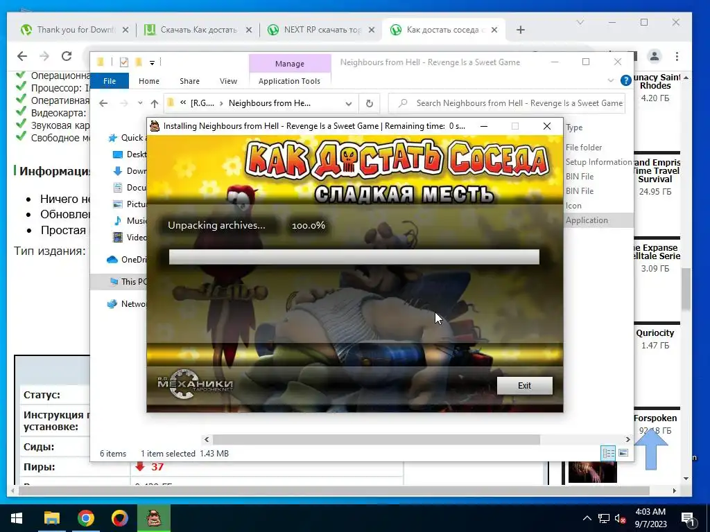Image resolution: width=710 pixels, height=532 pixels.
Task: Open Documents in navigation pane
Action: (x=130, y=187)
